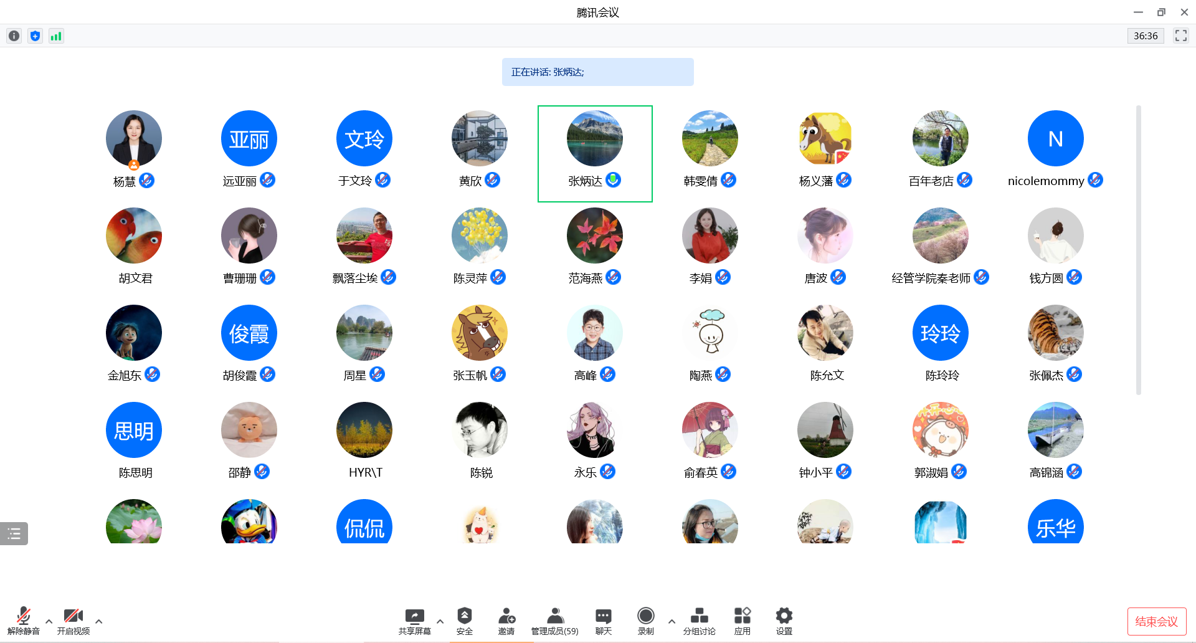Unmute microphone with 解除静音

pos(24,621)
